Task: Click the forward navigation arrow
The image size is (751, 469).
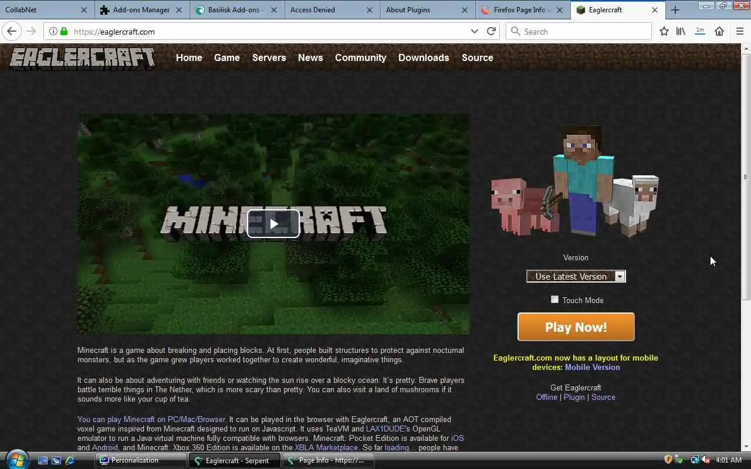Action: point(31,32)
